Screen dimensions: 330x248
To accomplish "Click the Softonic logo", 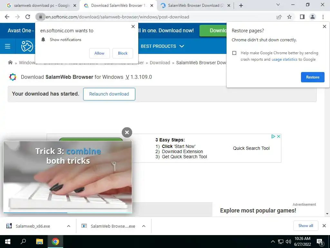I will click(x=27, y=46).
